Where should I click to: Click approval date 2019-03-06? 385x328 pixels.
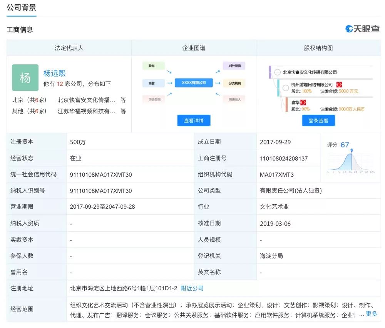click(275, 224)
